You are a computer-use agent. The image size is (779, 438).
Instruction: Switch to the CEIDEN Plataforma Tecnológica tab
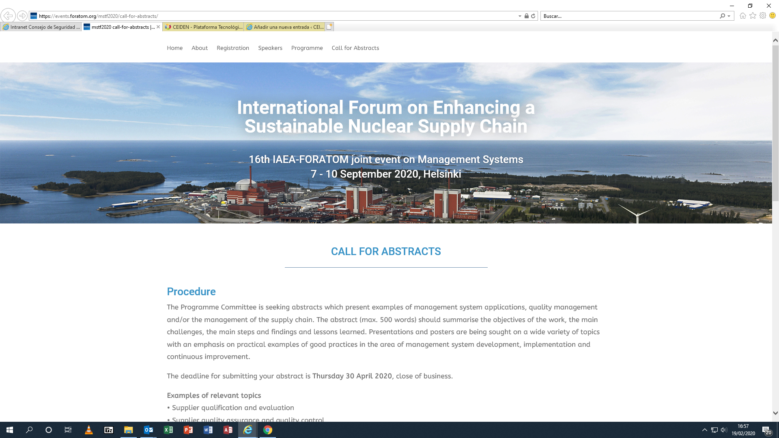(203, 27)
